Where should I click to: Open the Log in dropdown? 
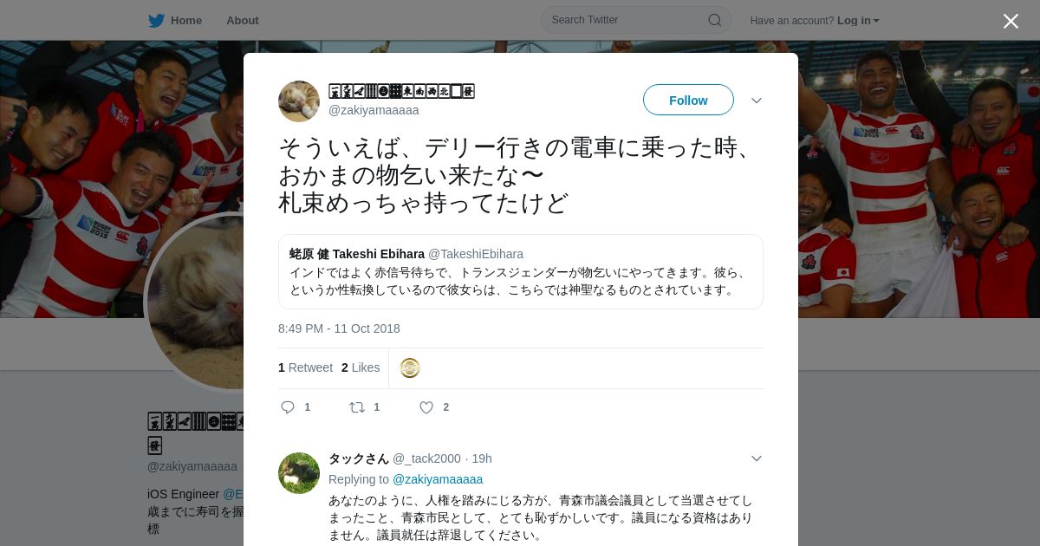pyautogui.click(x=858, y=20)
